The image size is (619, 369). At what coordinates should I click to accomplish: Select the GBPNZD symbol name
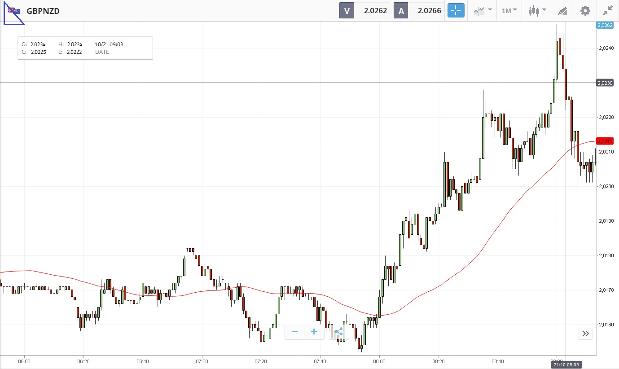[x=43, y=11]
